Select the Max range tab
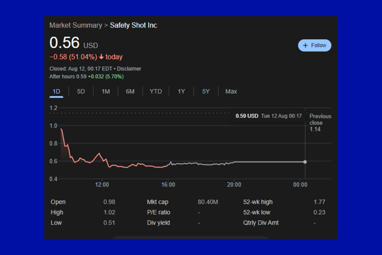 tap(231, 91)
